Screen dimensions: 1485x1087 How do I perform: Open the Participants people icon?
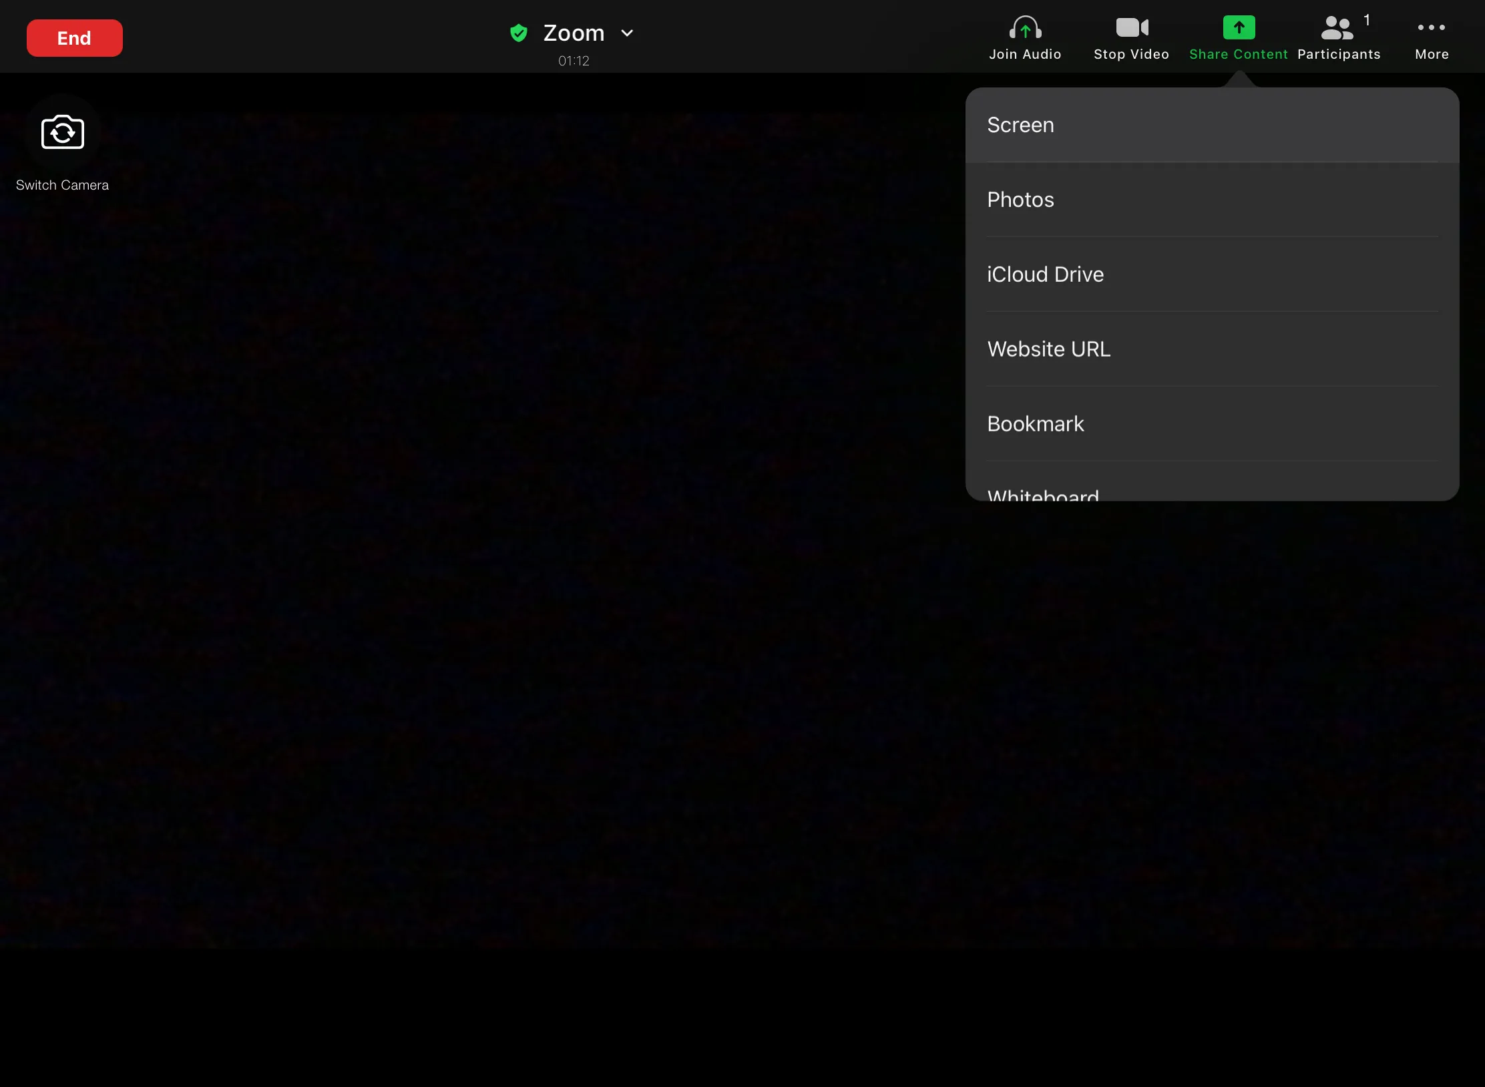tap(1337, 28)
